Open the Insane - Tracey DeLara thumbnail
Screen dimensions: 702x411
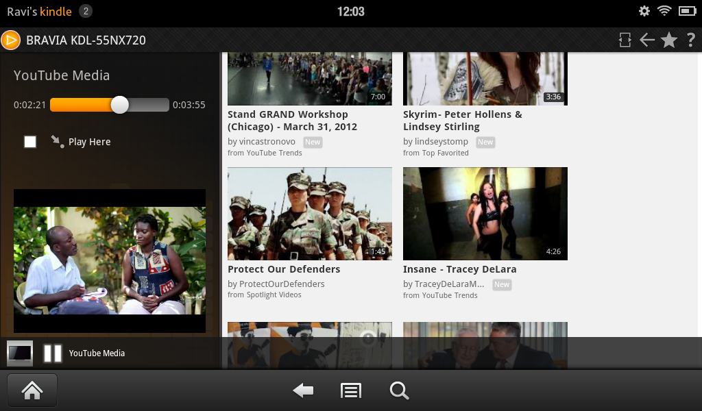485,214
